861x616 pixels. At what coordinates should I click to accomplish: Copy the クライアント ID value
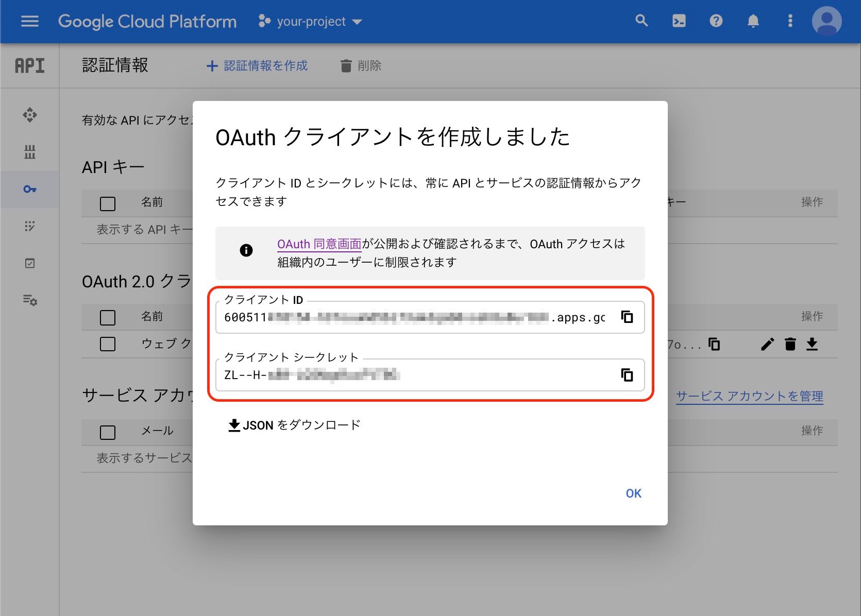[627, 317]
